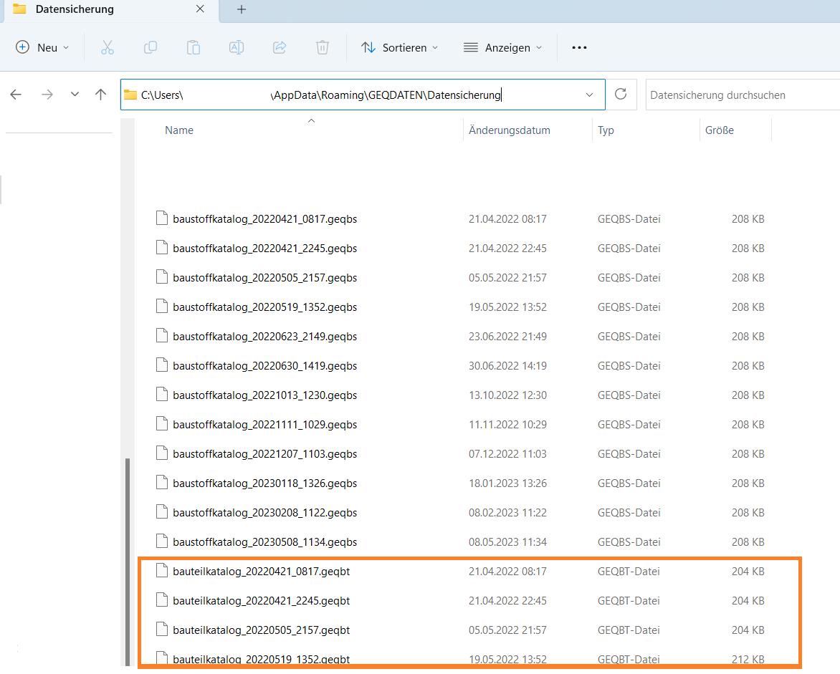Add a new tab with plus
This screenshot has height=674, width=840.
click(x=242, y=9)
